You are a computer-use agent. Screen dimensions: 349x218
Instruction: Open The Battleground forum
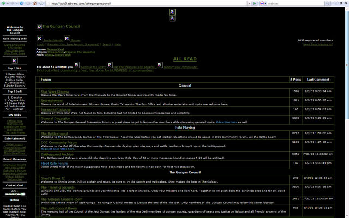54,134
